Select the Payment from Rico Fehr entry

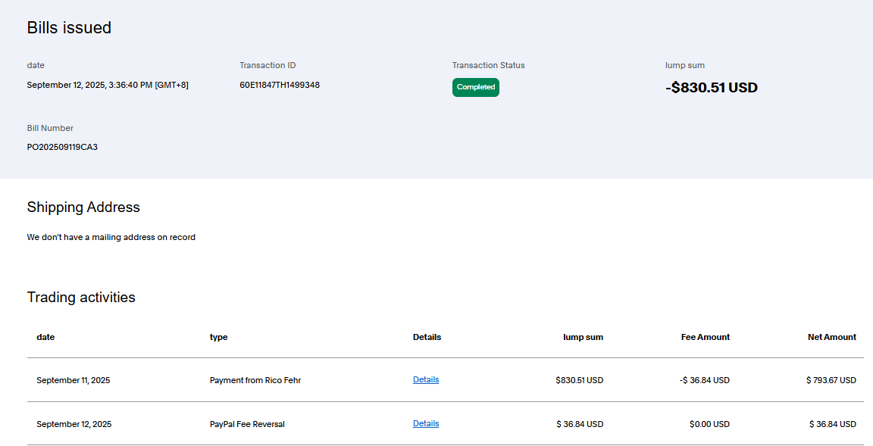point(255,380)
